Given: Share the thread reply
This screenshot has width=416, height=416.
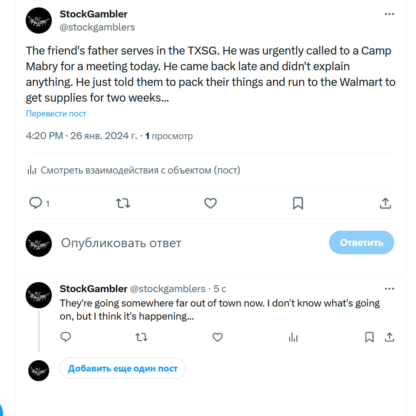Looking at the screenshot, I should 389,337.
